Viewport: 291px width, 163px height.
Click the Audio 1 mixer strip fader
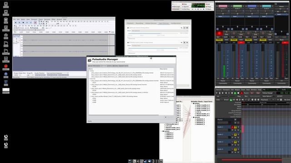point(219,61)
